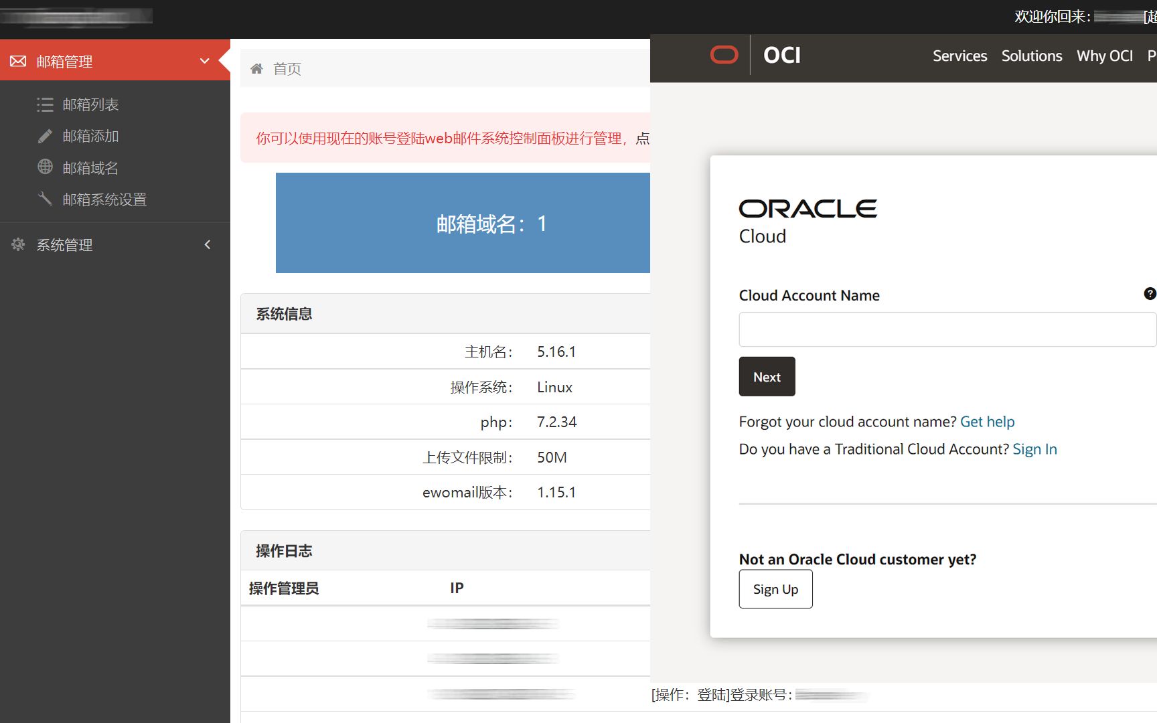The image size is (1157, 723).
Task: Focus the Cloud Account Name input field
Action: (x=947, y=329)
